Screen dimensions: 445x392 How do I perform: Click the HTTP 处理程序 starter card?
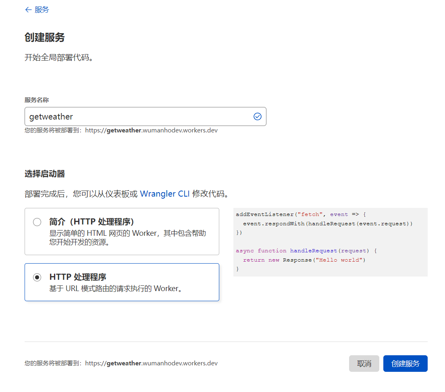click(121, 281)
